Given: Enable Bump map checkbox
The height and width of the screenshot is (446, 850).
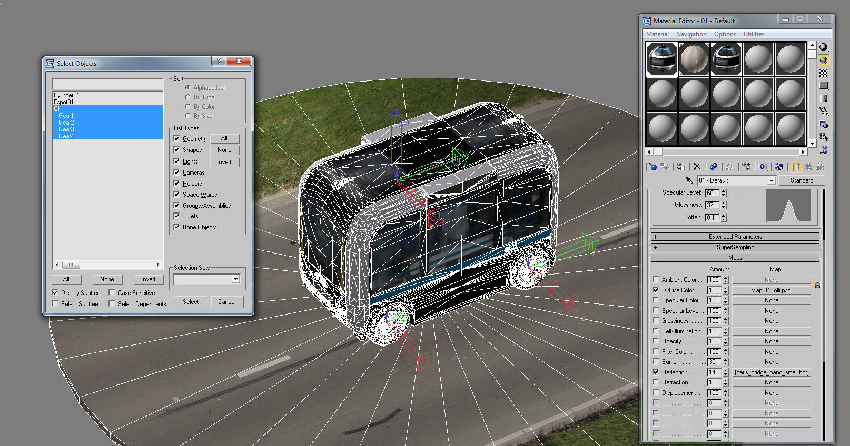Looking at the screenshot, I should (x=656, y=362).
